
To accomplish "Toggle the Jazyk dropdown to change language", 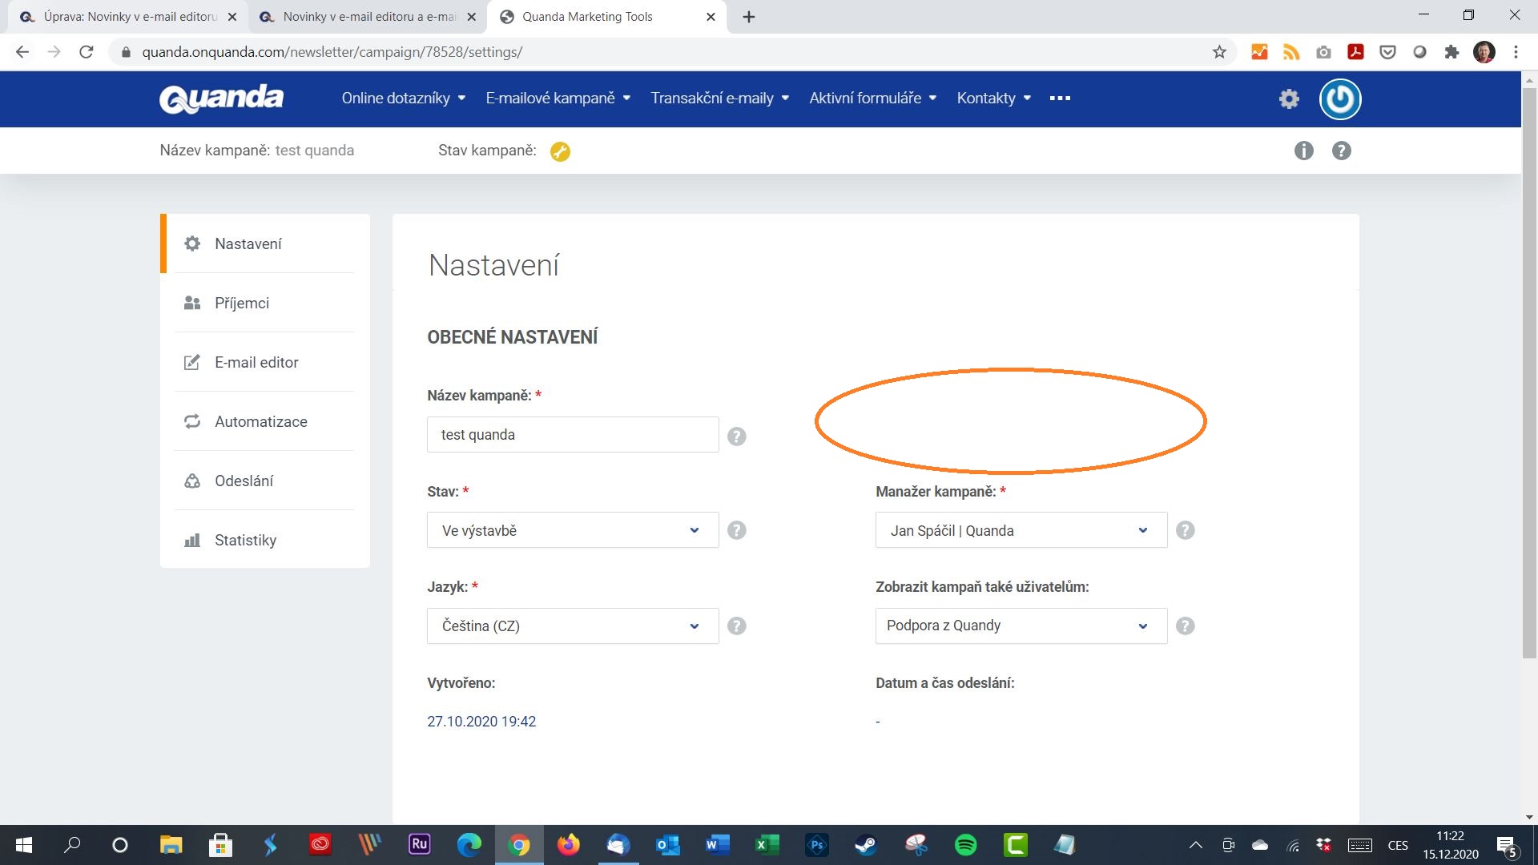I will [571, 626].
